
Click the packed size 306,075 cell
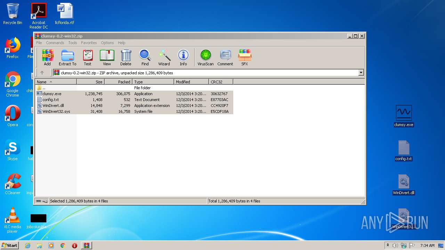pos(123,94)
